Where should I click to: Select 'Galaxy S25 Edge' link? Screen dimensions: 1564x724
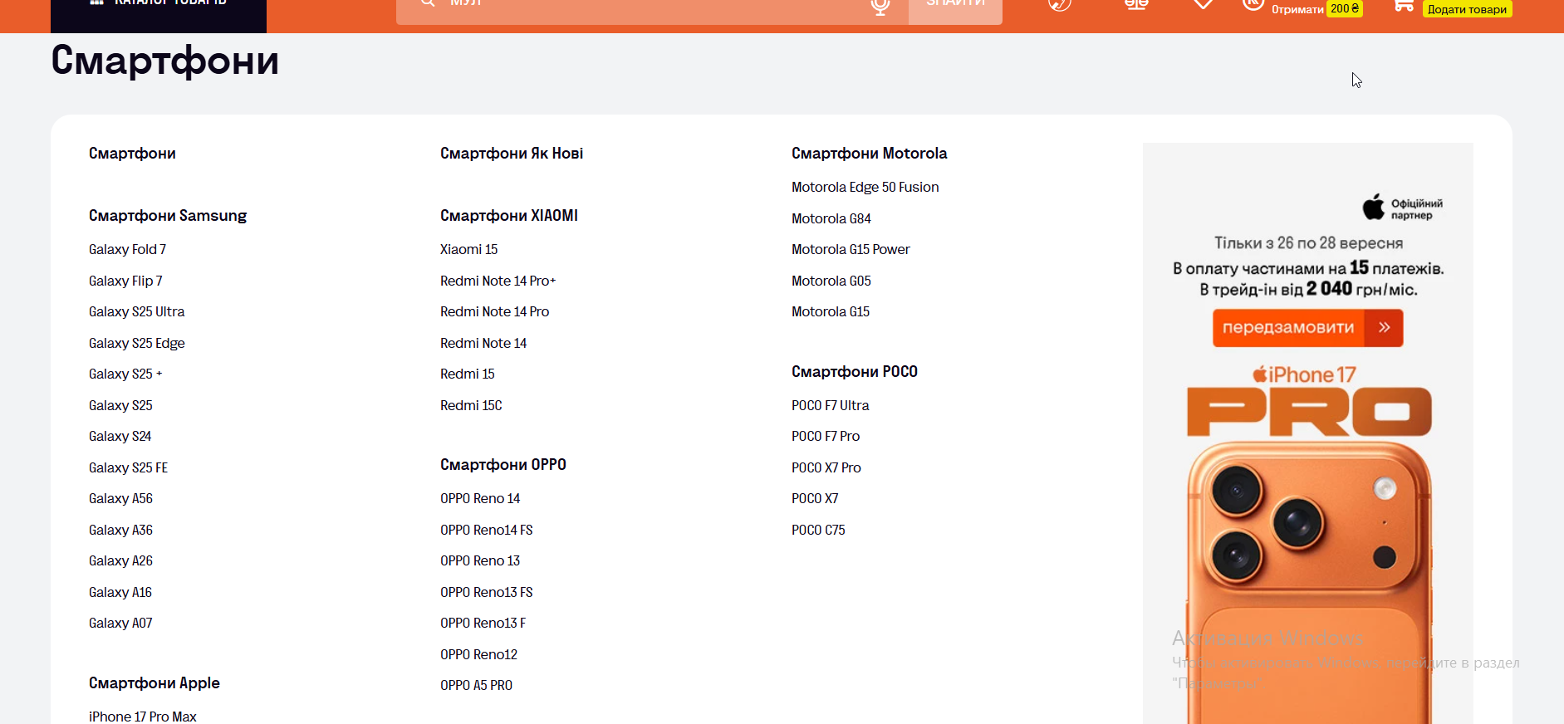point(137,344)
